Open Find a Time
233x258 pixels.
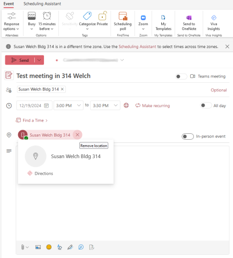32,120
